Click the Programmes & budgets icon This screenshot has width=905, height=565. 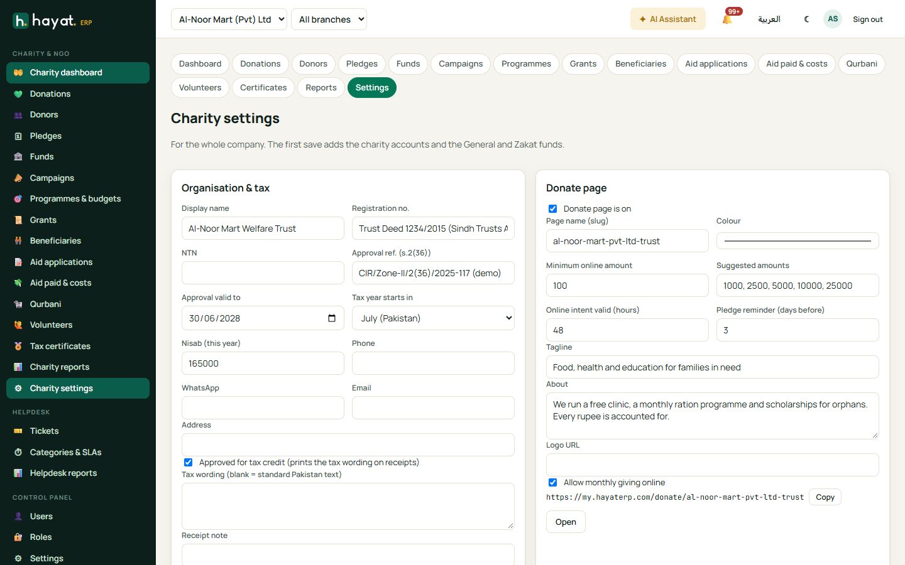(x=18, y=199)
